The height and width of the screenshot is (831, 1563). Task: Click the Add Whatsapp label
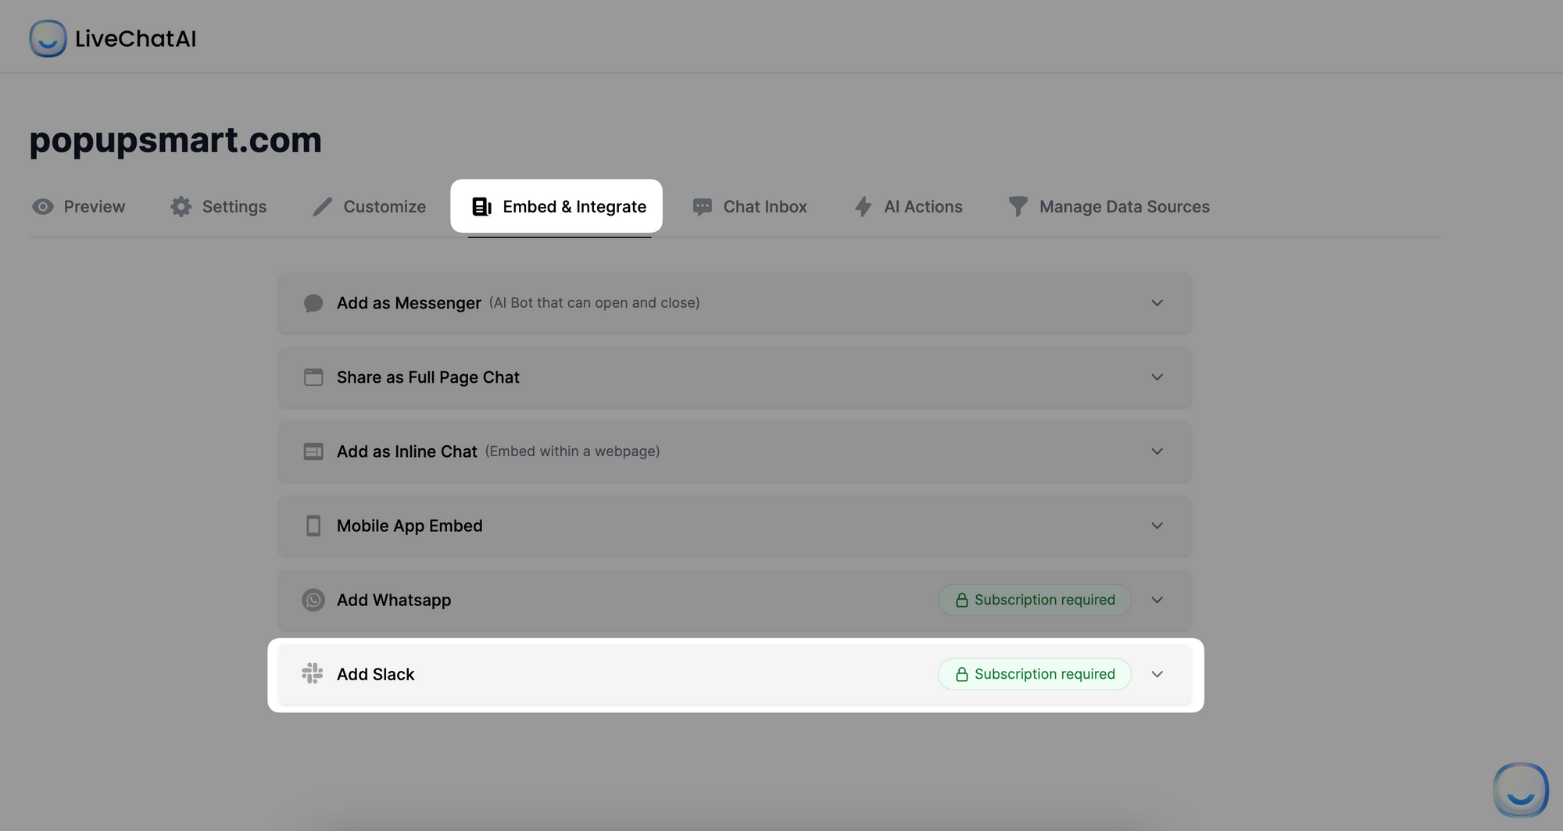[x=394, y=600]
